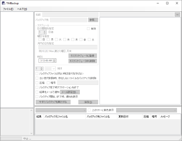Sort by バックアップ先ファイル名 column header

click(x=101, y=117)
